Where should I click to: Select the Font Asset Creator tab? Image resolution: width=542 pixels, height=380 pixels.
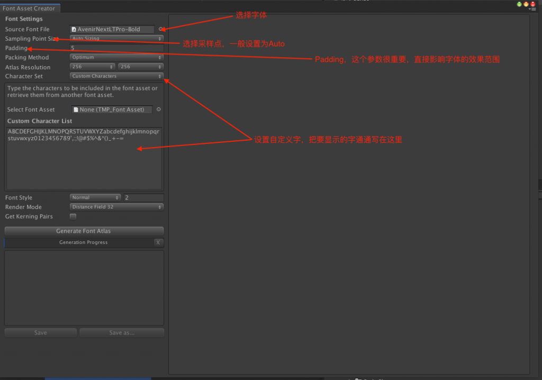pos(29,8)
